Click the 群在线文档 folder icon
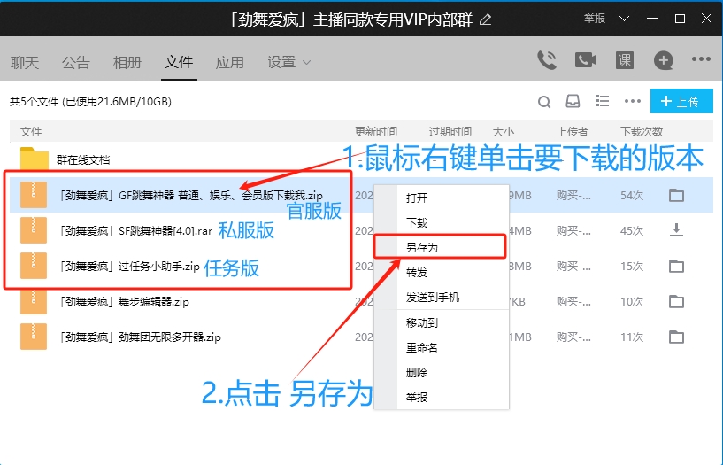This screenshot has width=723, height=465. [x=35, y=159]
